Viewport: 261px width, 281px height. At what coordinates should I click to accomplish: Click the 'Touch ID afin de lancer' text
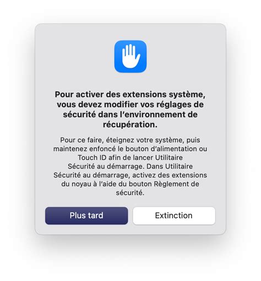pyautogui.click(x=130, y=158)
